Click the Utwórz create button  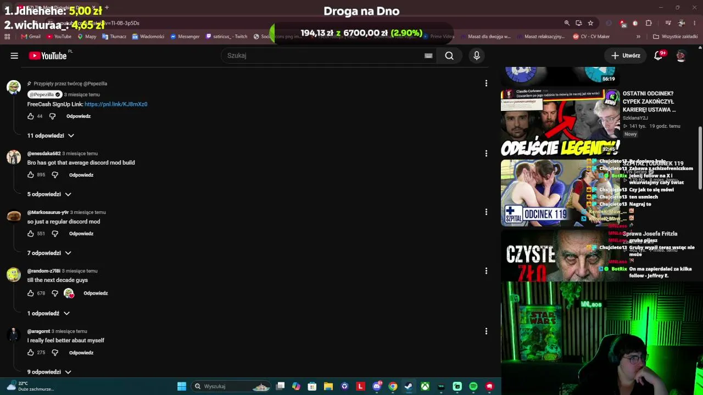click(x=626, y=55)
